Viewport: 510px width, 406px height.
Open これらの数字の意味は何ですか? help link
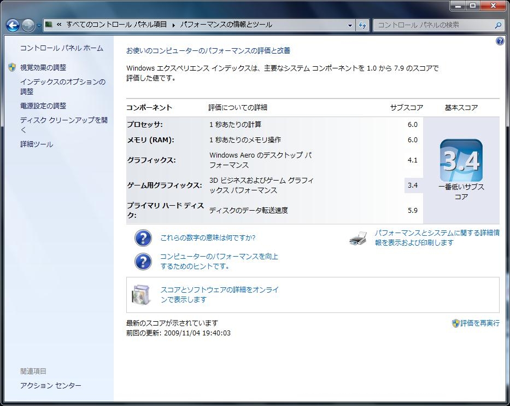tap(208, 238)
